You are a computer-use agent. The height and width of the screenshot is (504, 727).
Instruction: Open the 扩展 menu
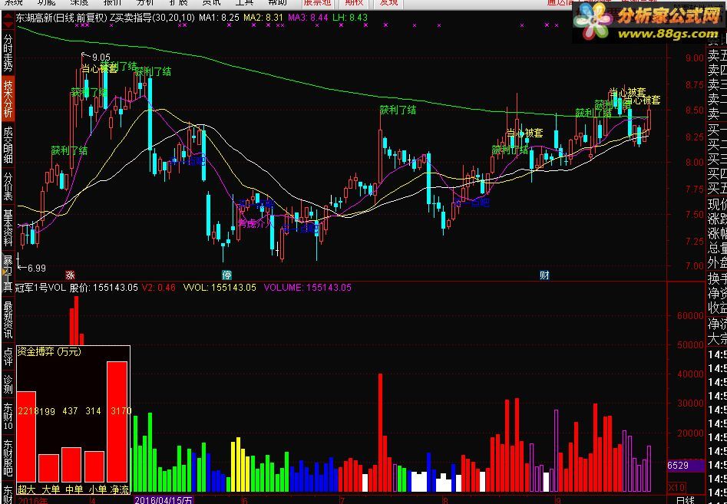tap(178, 2)
